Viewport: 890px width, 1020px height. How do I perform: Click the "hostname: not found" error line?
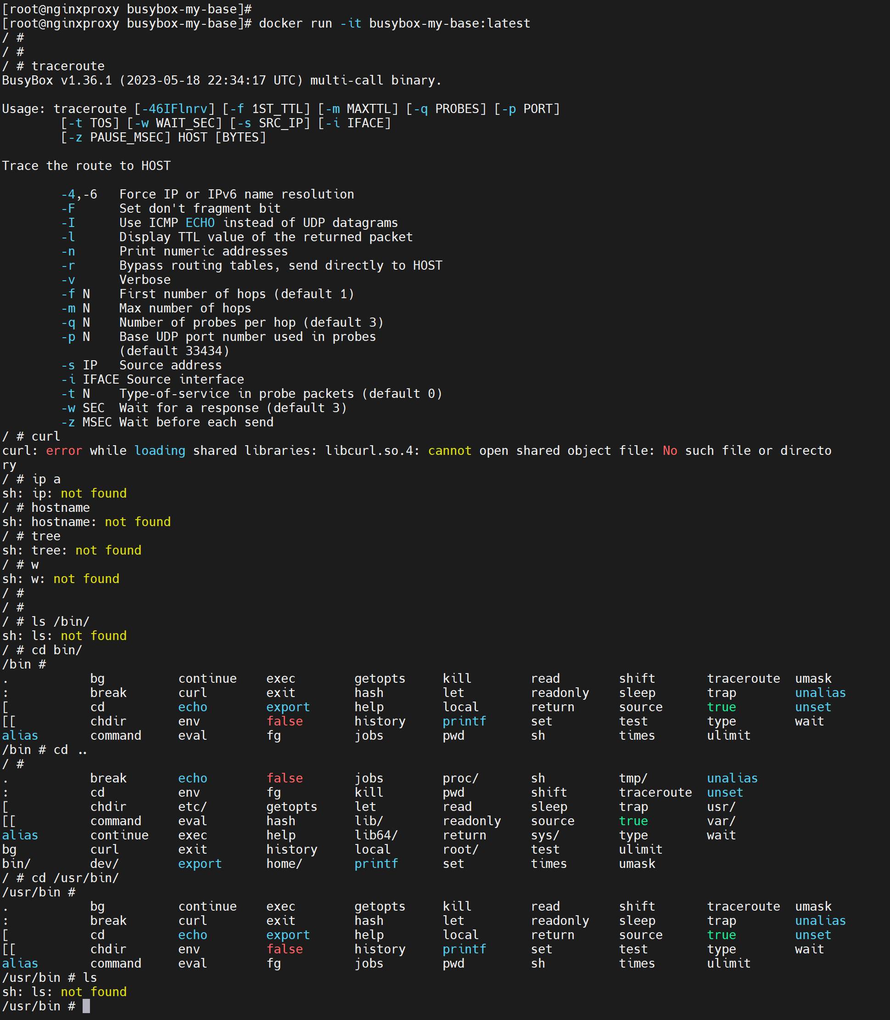coord(86,522)
